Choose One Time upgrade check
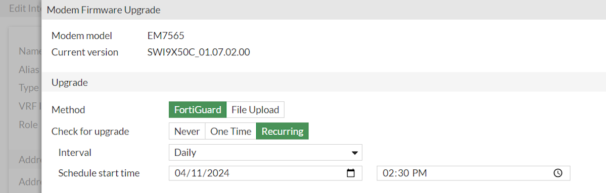The image size is (606, 193). (x=231, y=132)
